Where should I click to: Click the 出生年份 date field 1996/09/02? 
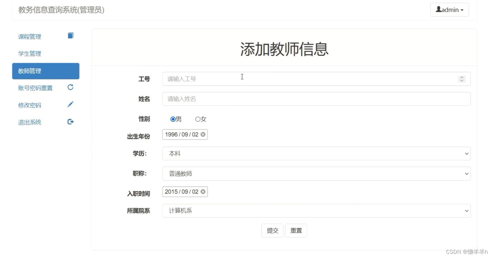click(x=185, y=134)
